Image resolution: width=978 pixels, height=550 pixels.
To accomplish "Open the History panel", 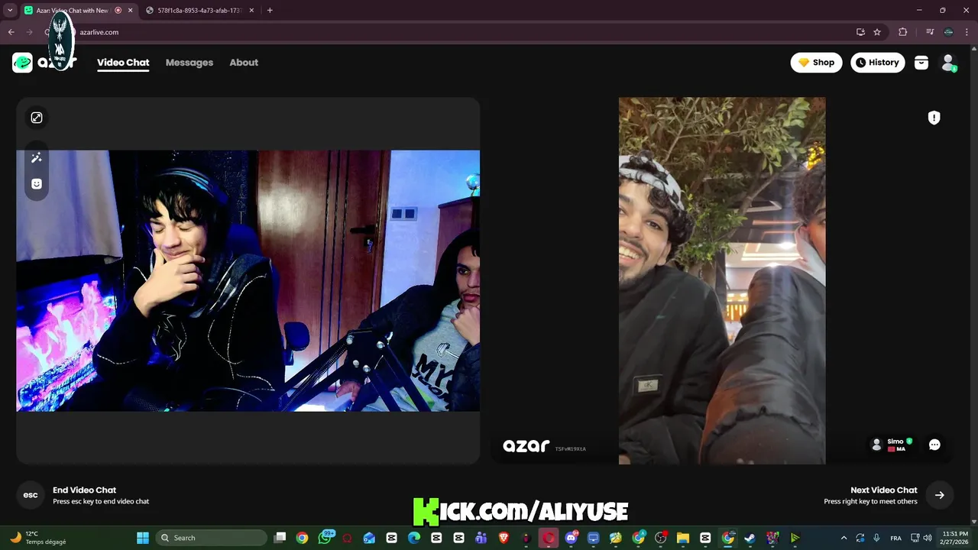I will coord(877,63).
